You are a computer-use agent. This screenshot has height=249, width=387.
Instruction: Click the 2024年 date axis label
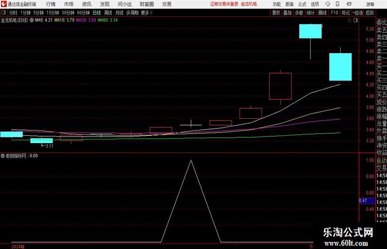pyautogui.click(x=18, y=247)
